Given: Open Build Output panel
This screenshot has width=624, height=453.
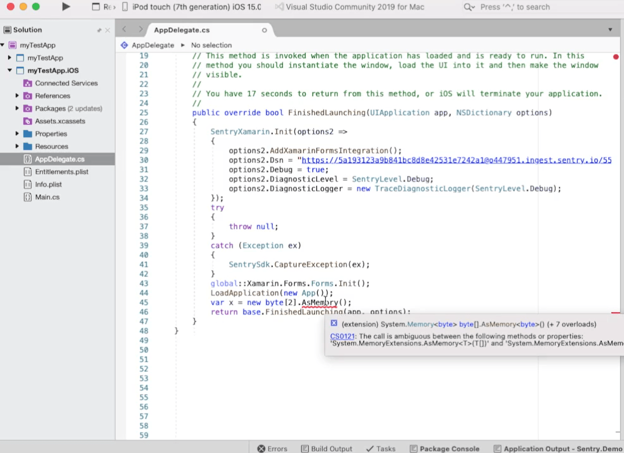Looking at the screenshot, I should pyautogui.click(x=327, y=448).
